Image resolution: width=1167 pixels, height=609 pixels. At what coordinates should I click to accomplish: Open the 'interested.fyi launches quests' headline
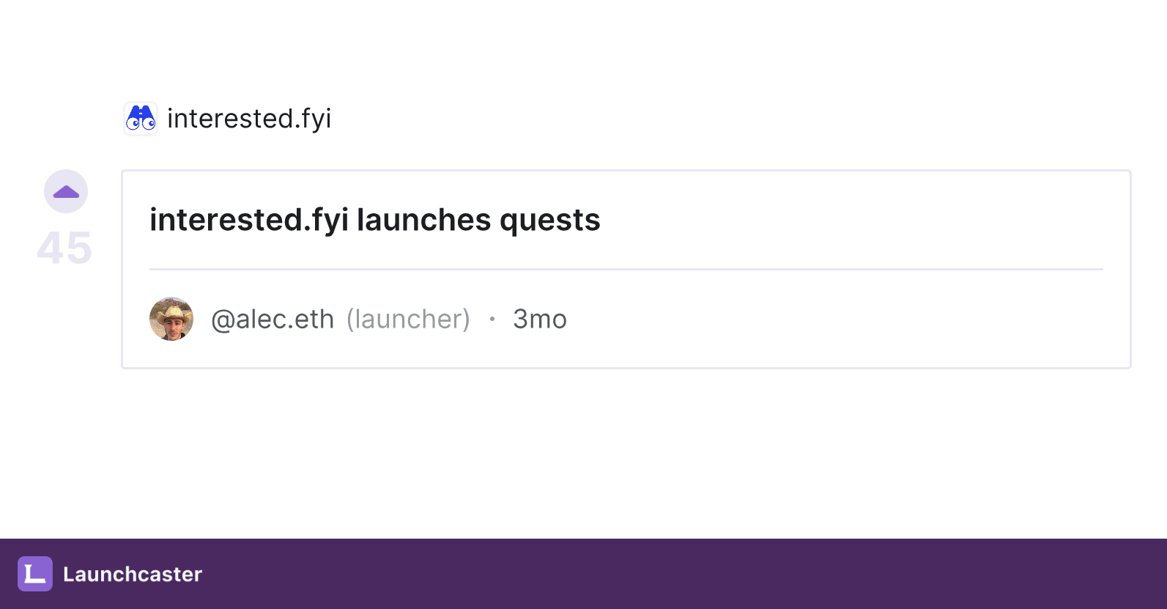375,220
